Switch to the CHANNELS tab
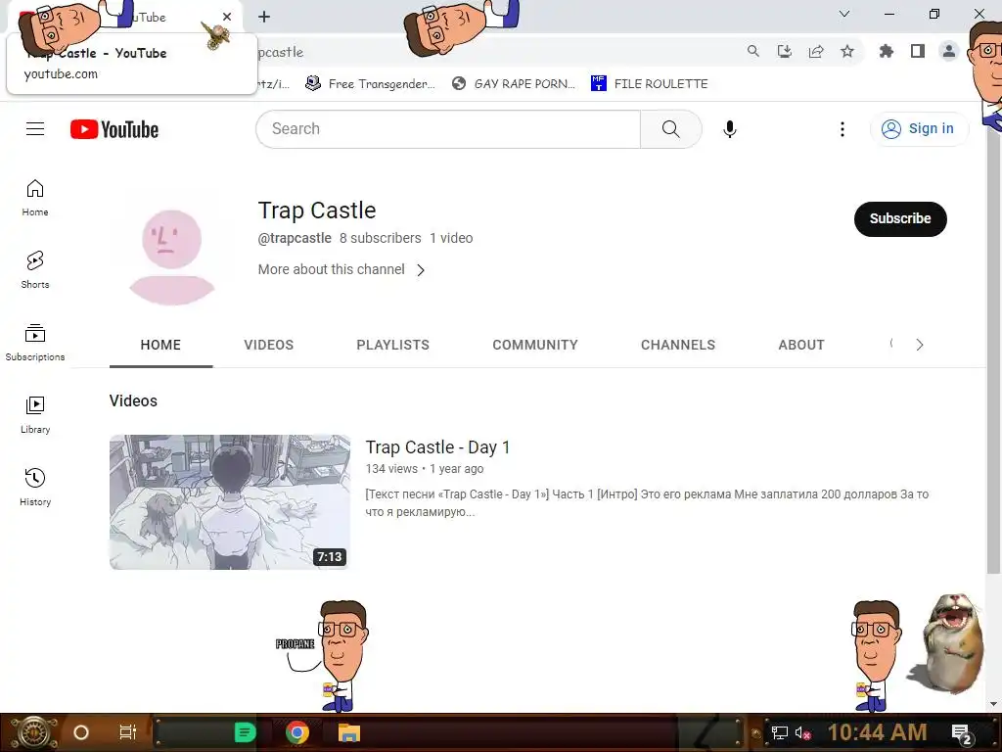The width and height of the screenshot is (1002, 752). [678, 345]
